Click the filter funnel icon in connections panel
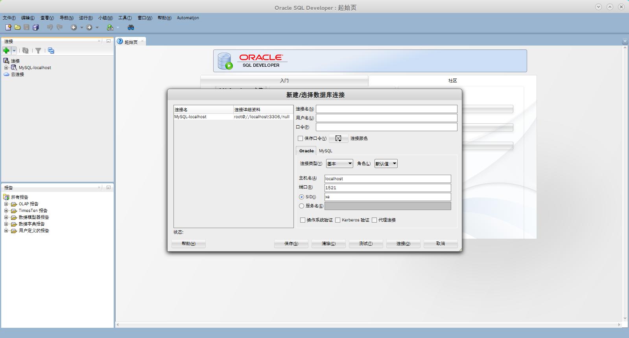Image resolution: width=629 pixels, height=338 pixels. (x=38, y=51)
